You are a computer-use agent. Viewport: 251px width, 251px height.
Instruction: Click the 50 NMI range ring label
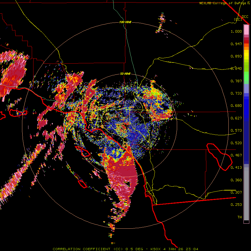(x=125, y=74)
